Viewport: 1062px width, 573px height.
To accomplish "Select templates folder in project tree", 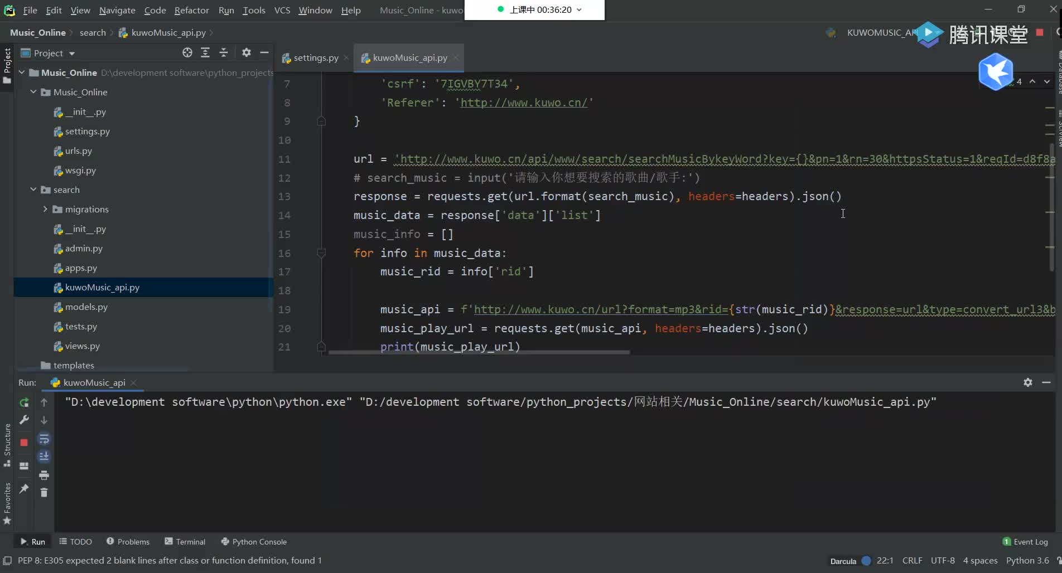I will pos(74,366).
